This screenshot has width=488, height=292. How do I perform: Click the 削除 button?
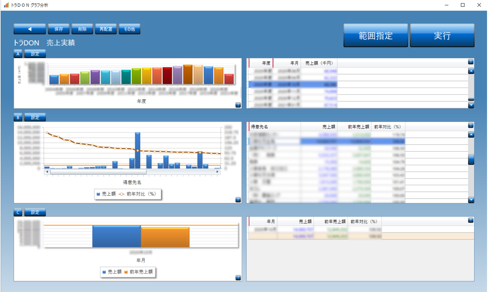tap(82, 29)
